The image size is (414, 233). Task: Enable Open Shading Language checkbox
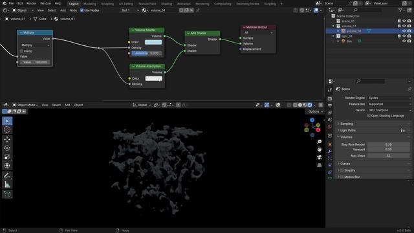click(x=369, y=116)
